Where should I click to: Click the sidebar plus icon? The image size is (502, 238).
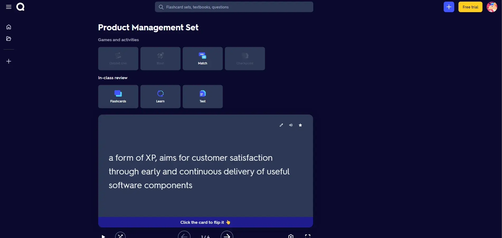click(x=9, y=61)
